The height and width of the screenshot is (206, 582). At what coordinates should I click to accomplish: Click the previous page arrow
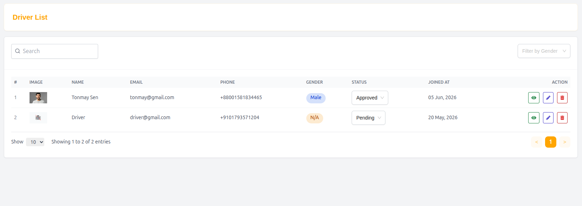536,142
